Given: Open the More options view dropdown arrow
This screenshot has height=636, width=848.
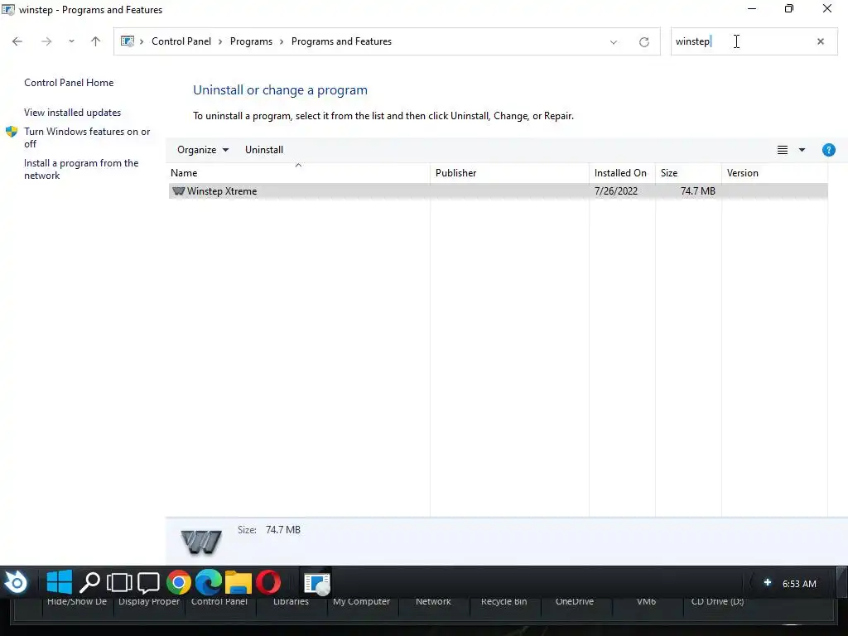Looking at the screenshot, I should click(802, 150).
